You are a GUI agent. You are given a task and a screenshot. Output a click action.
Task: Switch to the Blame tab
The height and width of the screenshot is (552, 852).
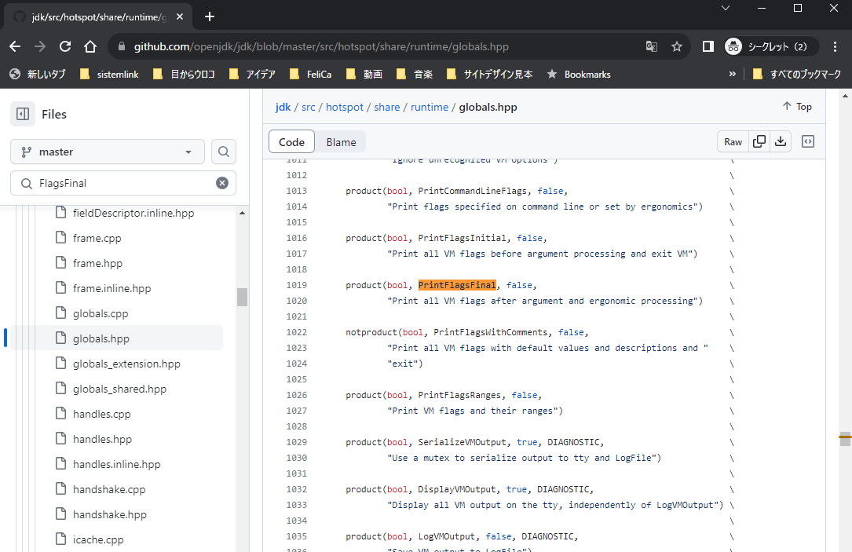coord(341,141)
